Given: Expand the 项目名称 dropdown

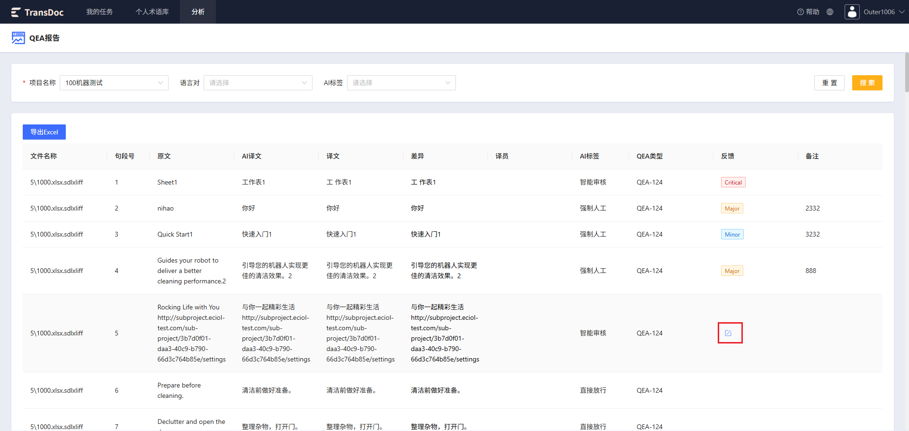Looking at the screenshot, I should click(114, 83).
